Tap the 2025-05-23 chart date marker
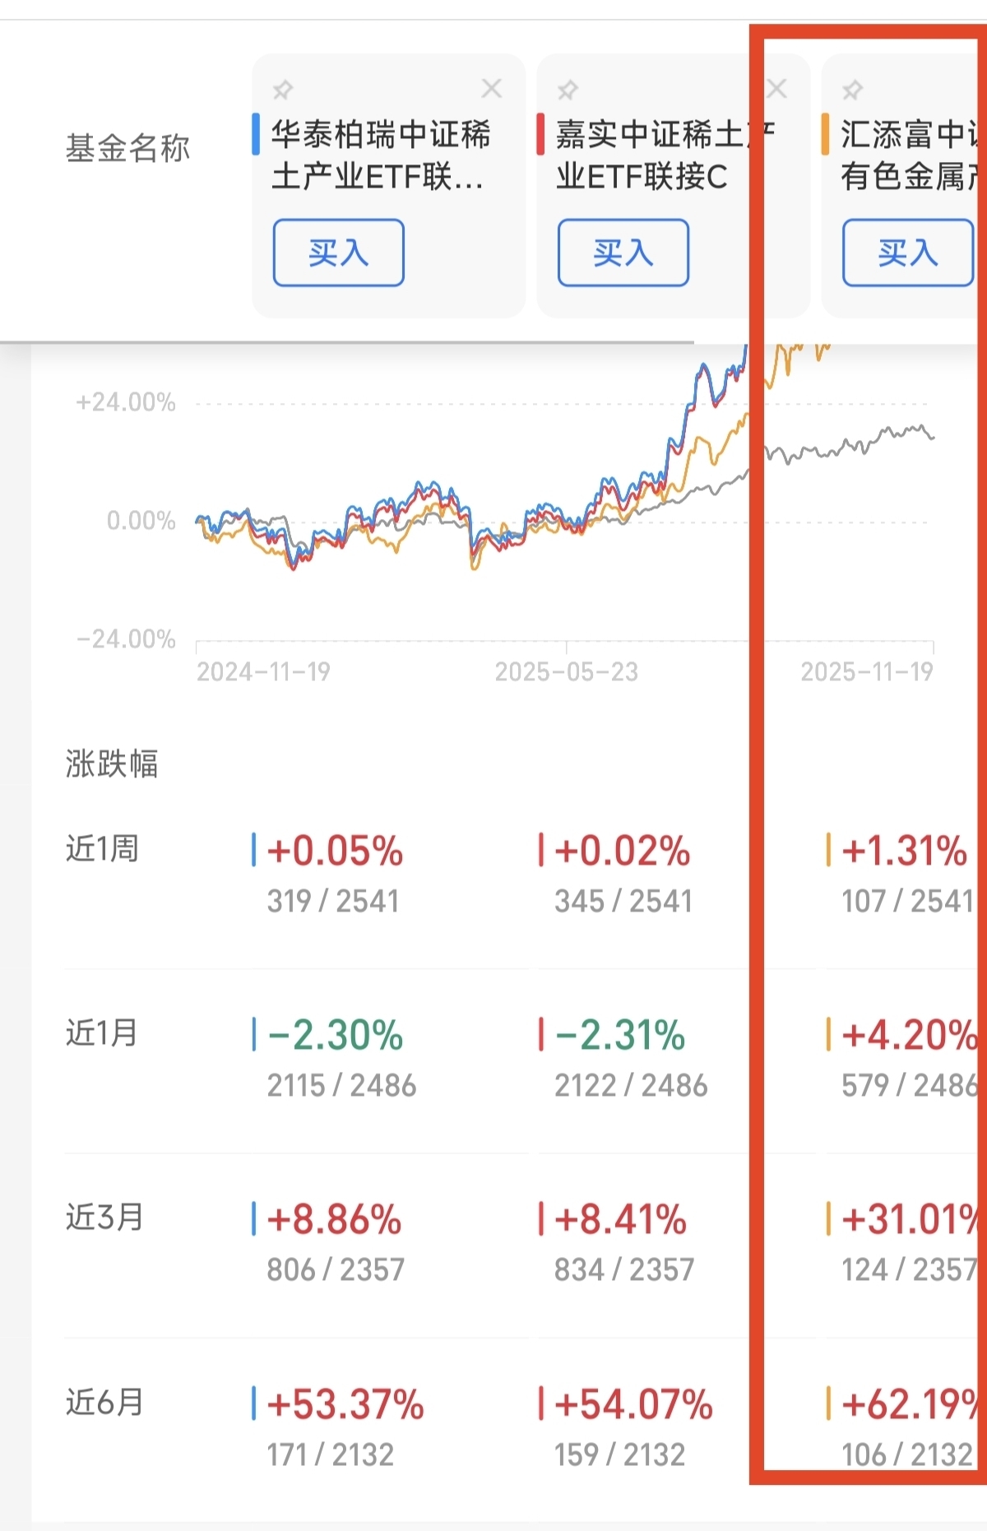 (566, 672)
